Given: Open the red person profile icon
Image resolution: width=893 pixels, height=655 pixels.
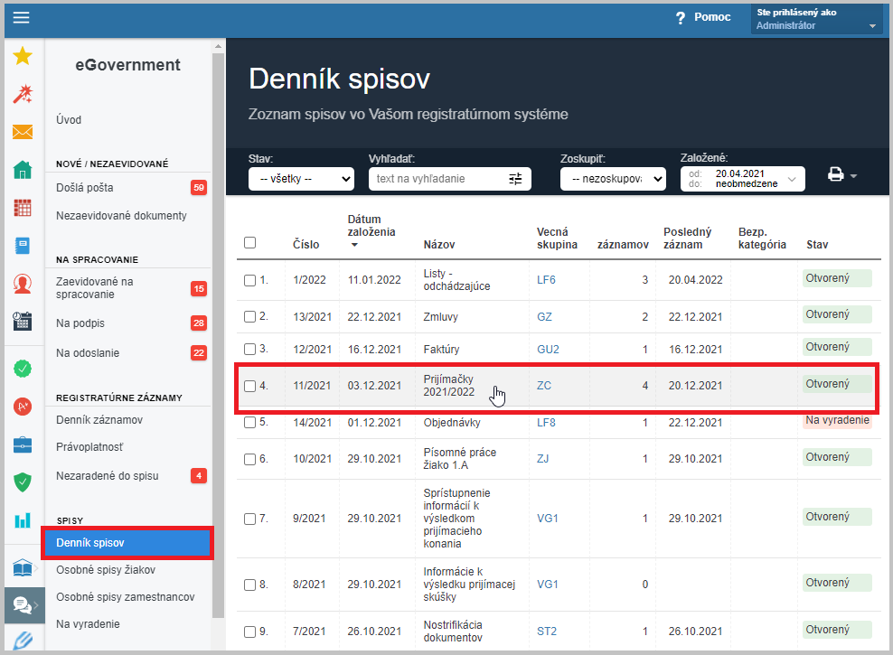Looking at the screenshot, I should (23, 284).
